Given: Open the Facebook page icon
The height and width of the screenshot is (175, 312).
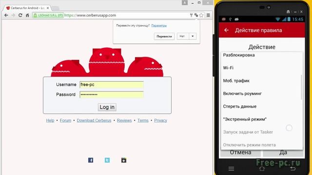Looking at the screenshot, I should pyautogui.click(x=91, y=160).
